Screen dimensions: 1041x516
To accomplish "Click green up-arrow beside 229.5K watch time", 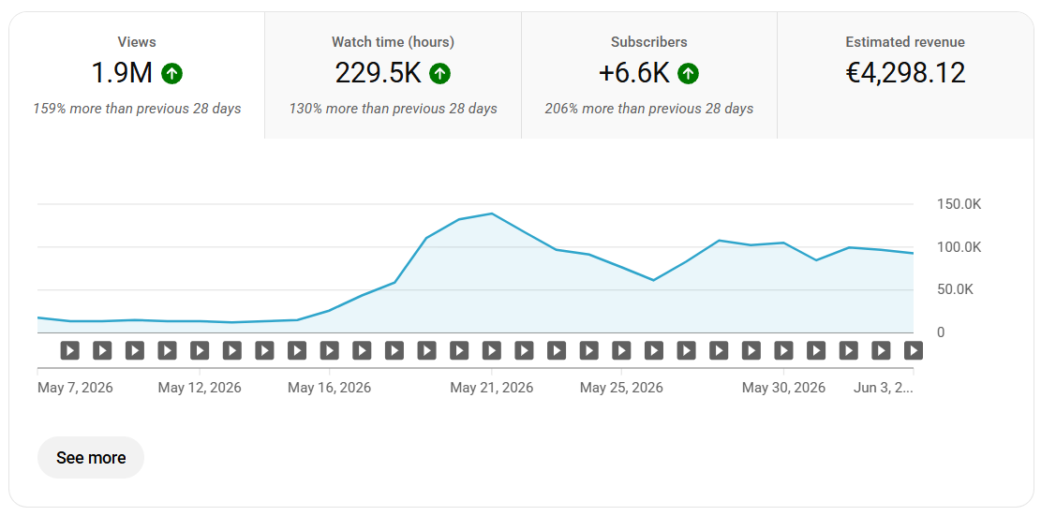I will click(439, 74).
